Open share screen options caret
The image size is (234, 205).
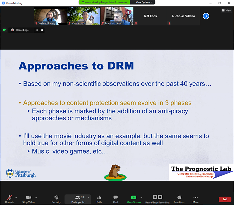click(x=141, y=198)
